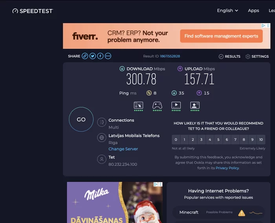
Task: Click the upload speed value 157.71
Action: [x=199, y=79]
